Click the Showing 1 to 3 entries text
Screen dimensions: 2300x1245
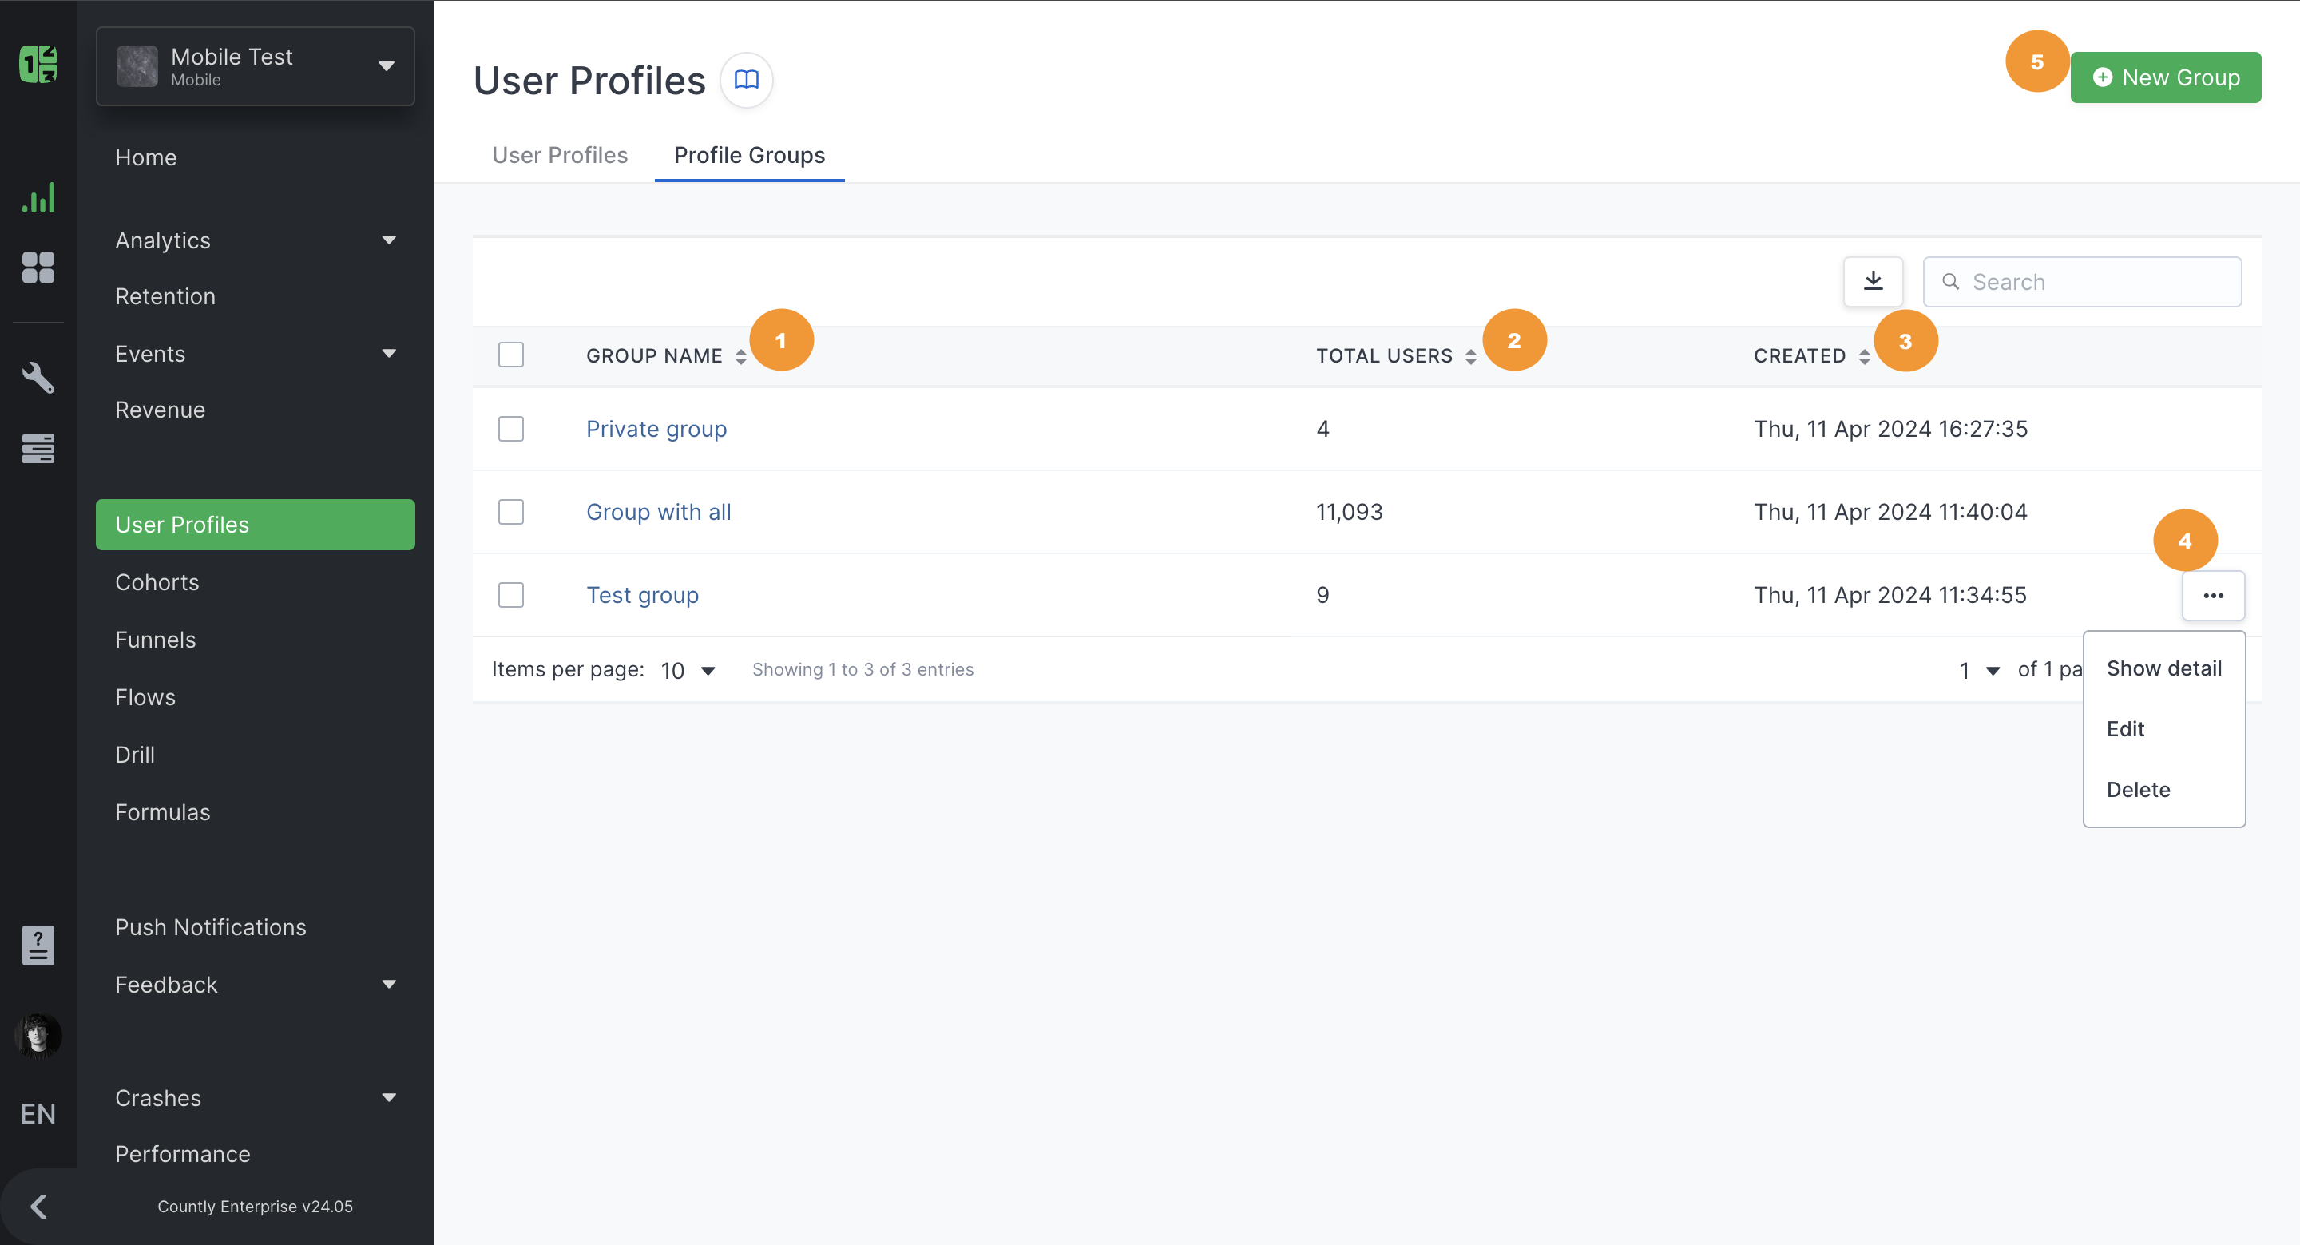pos(862,670)
